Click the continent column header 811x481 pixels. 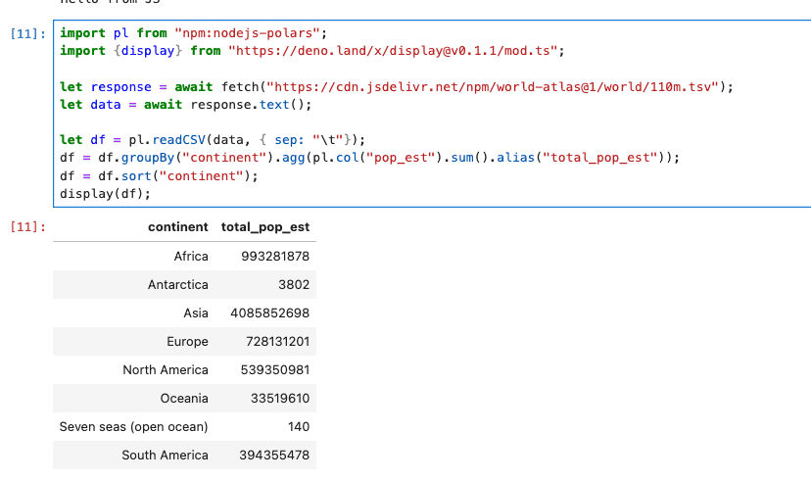[177, 227]
